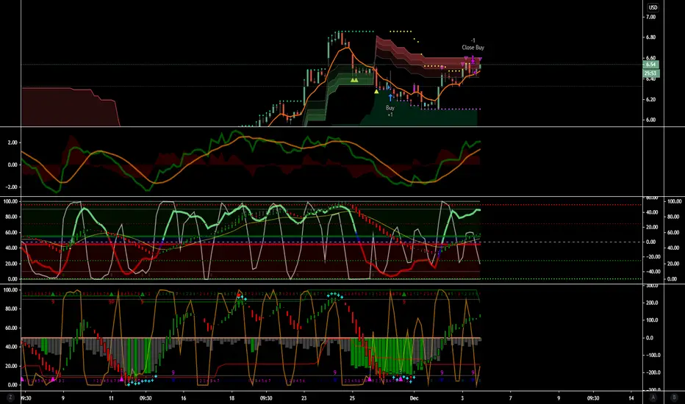Click the 6.80 price axis label
This screenshot has width=685, height=404.
651,37
